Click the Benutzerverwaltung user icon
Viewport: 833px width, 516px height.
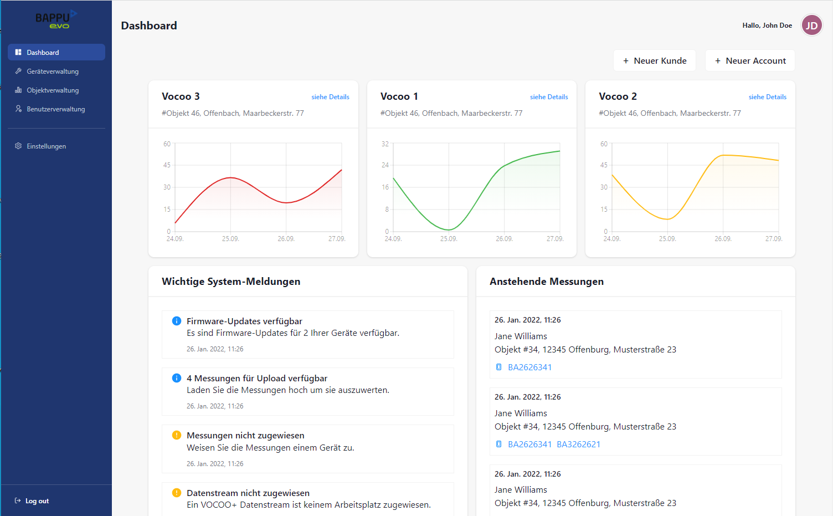[x=18, y=109]
